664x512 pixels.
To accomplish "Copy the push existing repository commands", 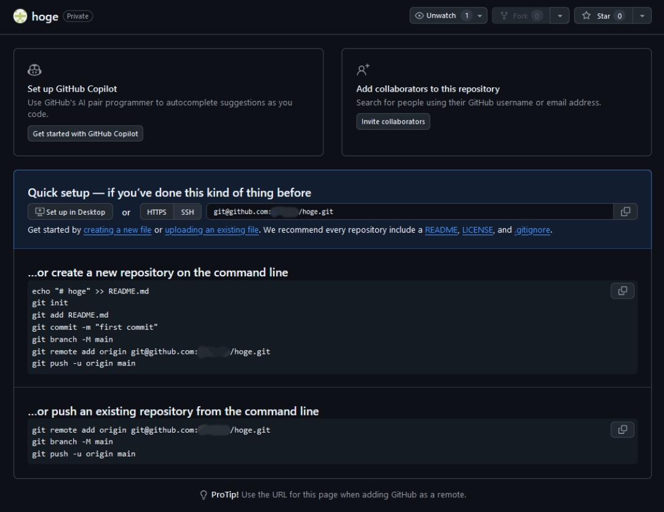I will 622,430.
